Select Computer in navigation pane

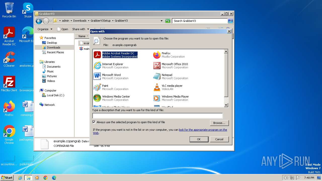[x=50, y=90]
